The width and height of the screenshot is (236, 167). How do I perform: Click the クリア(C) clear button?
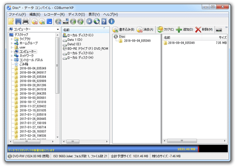point(165,29)
